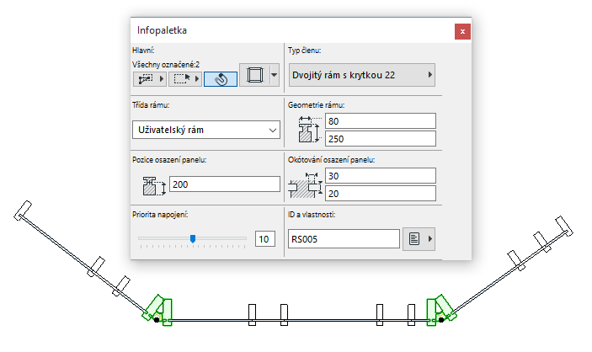This screenshot has height=352, width=592.
Task: Click the Priorita napojení slider handle
Action: [193, 238]
